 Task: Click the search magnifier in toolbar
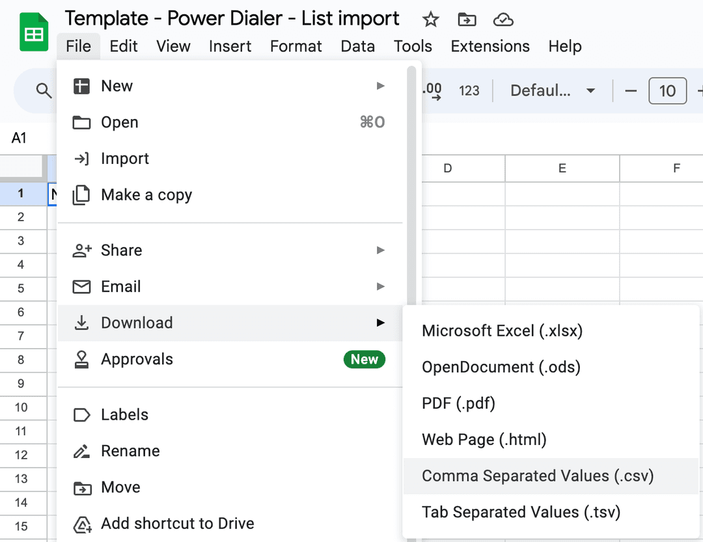coord(44,90)
